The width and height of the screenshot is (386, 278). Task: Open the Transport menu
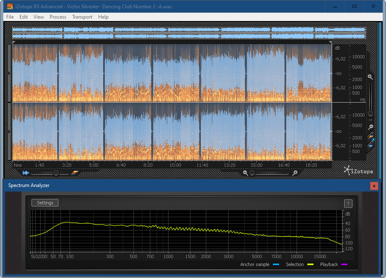(82, 17)
